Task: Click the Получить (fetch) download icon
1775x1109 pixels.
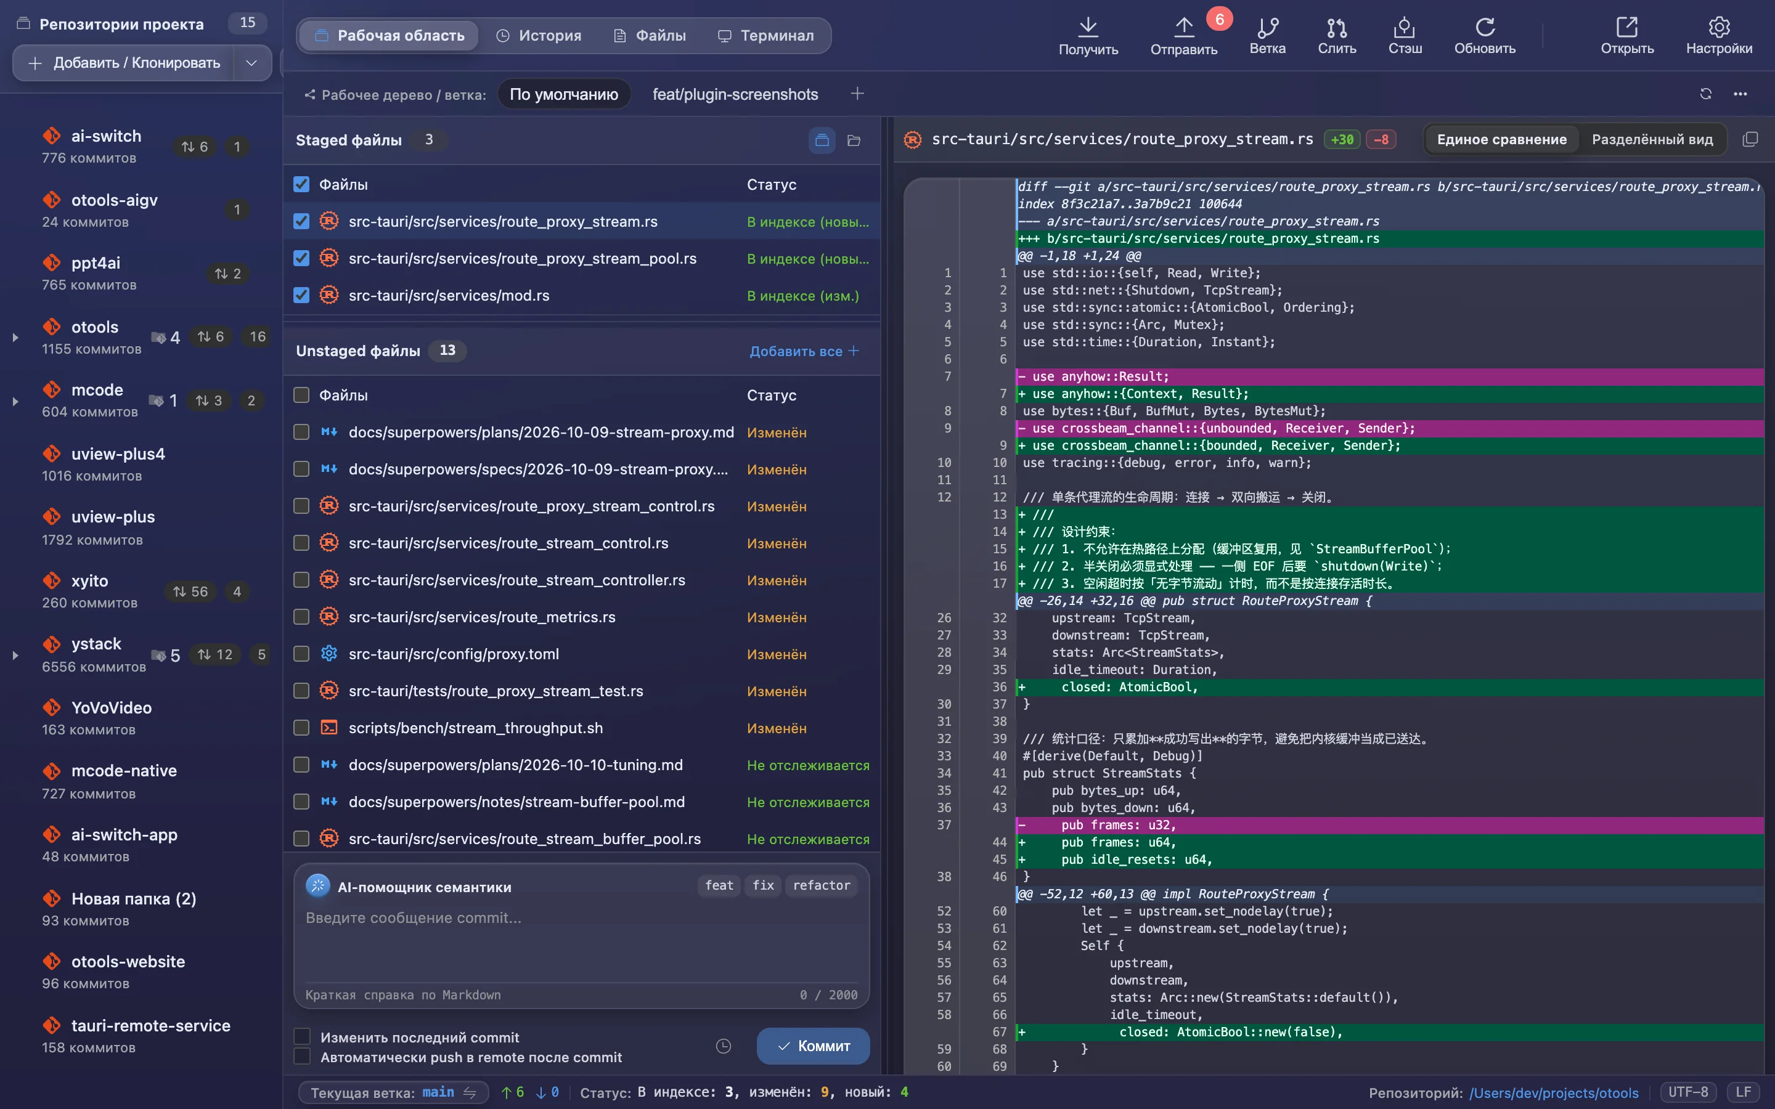Action: [x=1088, y=27]
